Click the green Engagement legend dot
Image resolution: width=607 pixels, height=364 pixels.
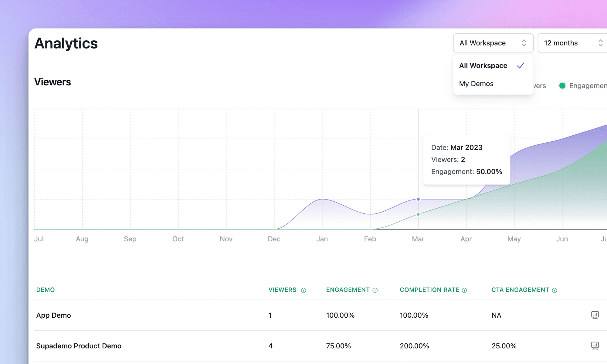pyautogui.click(x=563, y=86)
